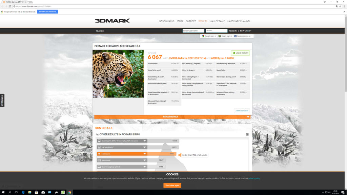Open File Explorer from the taskbar
This screenshot has height=195, width=347.
(x=30, y=192)
